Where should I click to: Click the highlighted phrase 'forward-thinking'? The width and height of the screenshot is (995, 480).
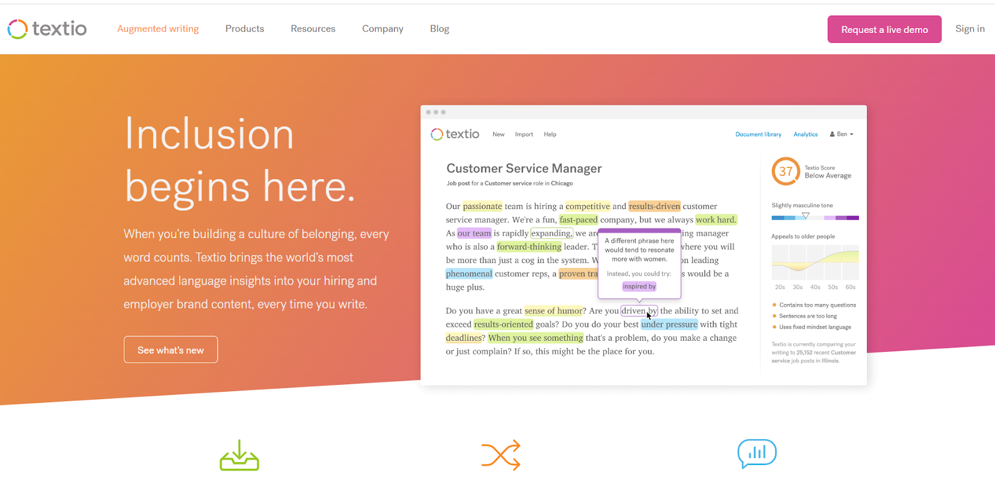[x=529, y=247]
